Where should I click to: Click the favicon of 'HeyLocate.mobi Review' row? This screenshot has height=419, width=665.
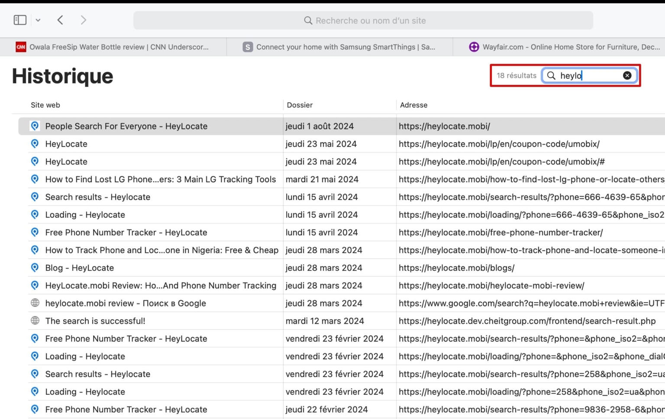coord(35,286)
